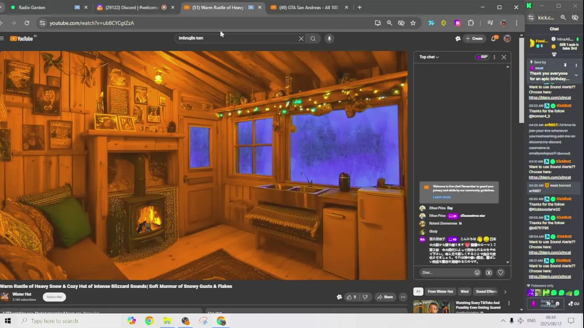Switch to the Discord #welcome tab
The width and height of the screenshot is (584, 328).
(136, 7)
